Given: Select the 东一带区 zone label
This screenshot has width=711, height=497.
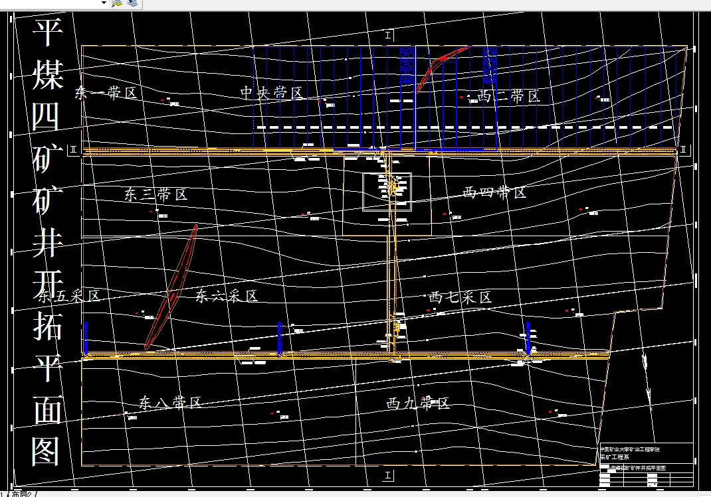Looking at the screenshot, I should pyautogui.click(x=106, y=94).
